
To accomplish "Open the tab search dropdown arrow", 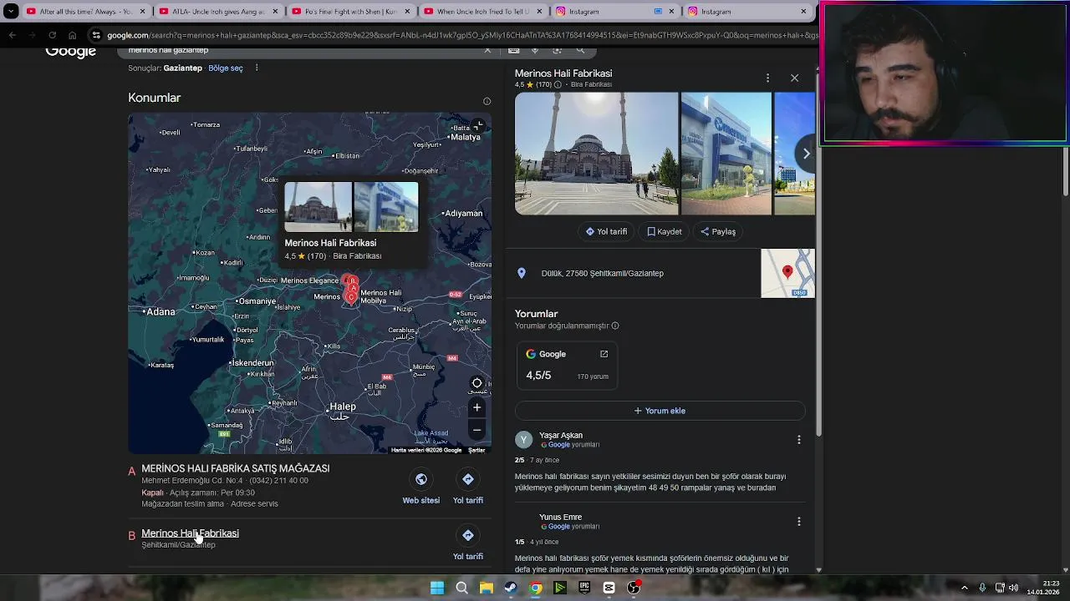I will point(11,12).
